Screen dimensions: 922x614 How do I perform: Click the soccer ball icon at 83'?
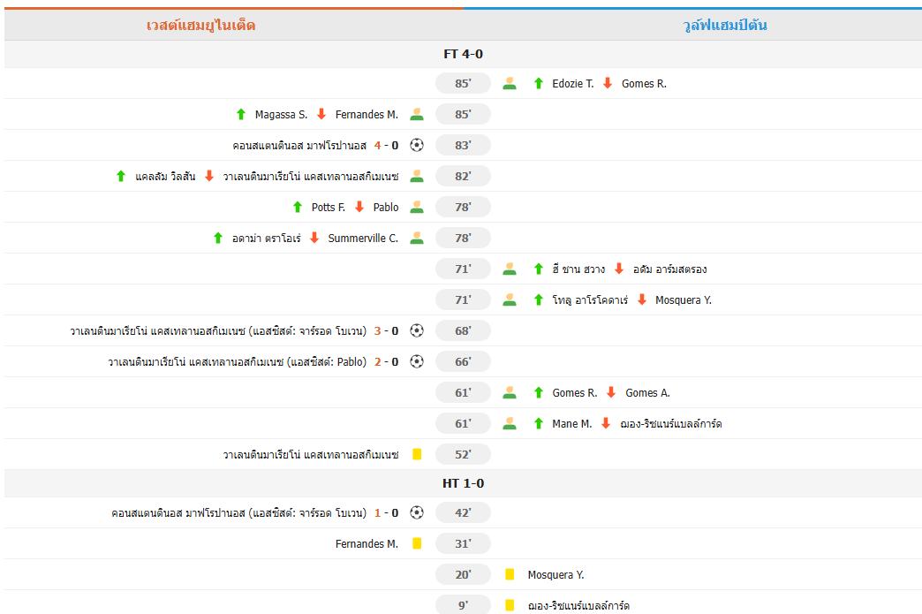click(417, 145)
